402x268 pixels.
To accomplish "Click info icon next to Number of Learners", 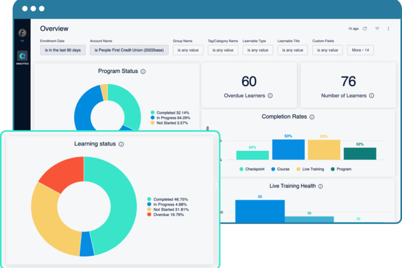I will (x=372, y=96).
